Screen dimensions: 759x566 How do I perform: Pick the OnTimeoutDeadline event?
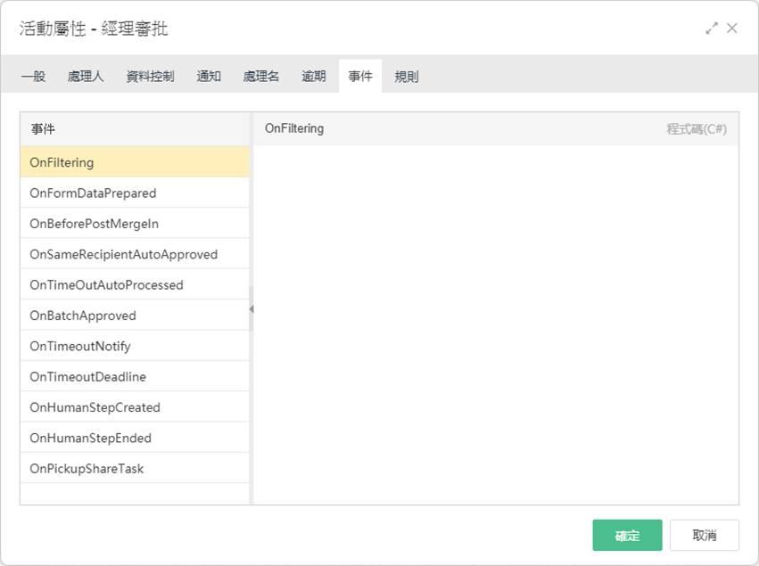(135, 376)
